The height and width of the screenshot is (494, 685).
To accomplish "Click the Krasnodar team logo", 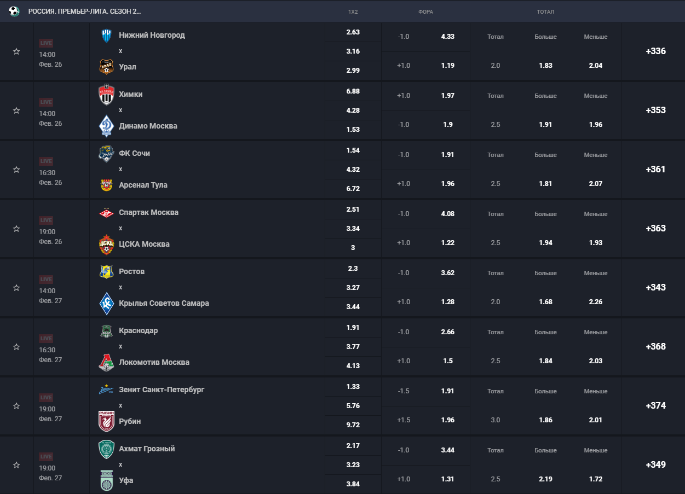I will 106,330.
